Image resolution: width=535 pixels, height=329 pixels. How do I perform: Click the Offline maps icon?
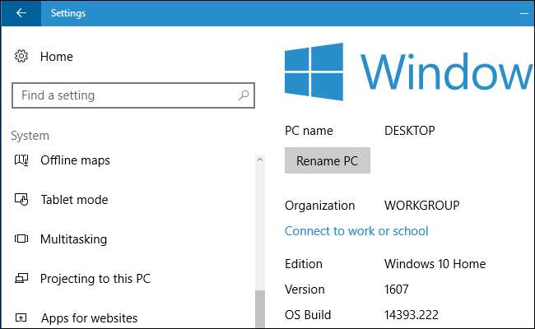(x=21, y=160)
